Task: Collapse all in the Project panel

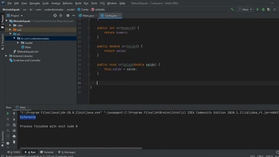Action: 61,16
